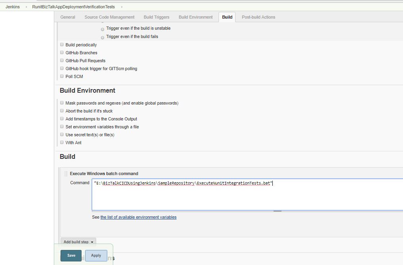Switch to the General tab
403x265 pixels.
pyautogui.click(x=68, y=17)
